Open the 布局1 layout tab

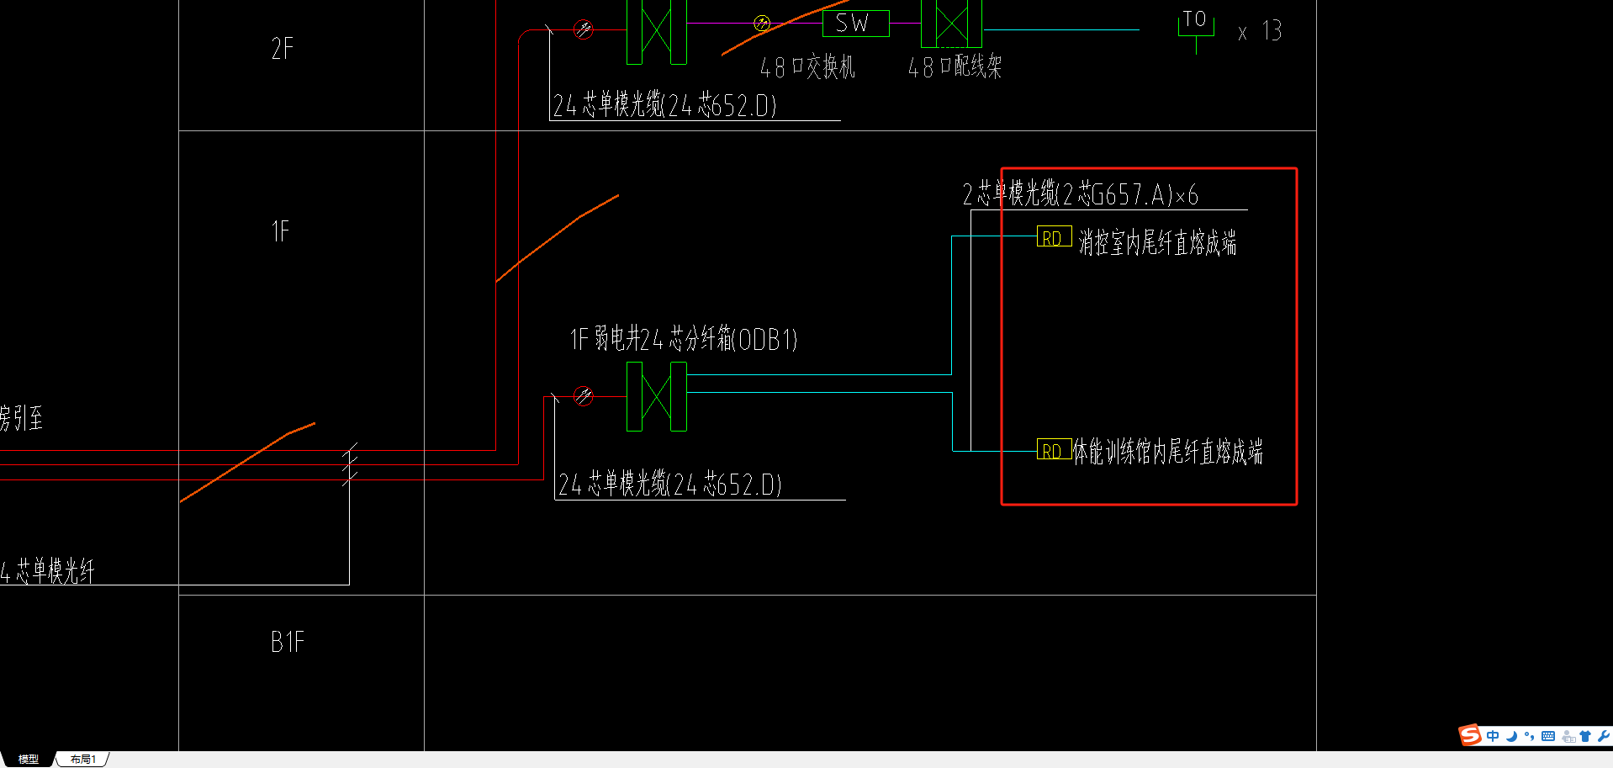(83, 759)
